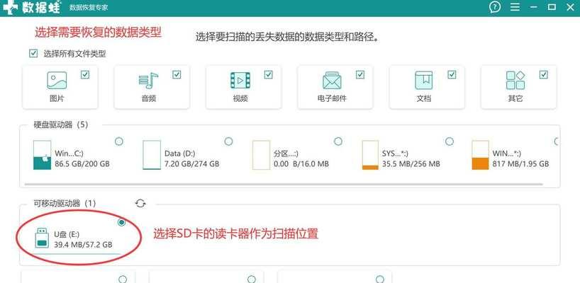580x283 pixels.
Task: Maximize the 数据蛙 window
Action: click(552, 7)
